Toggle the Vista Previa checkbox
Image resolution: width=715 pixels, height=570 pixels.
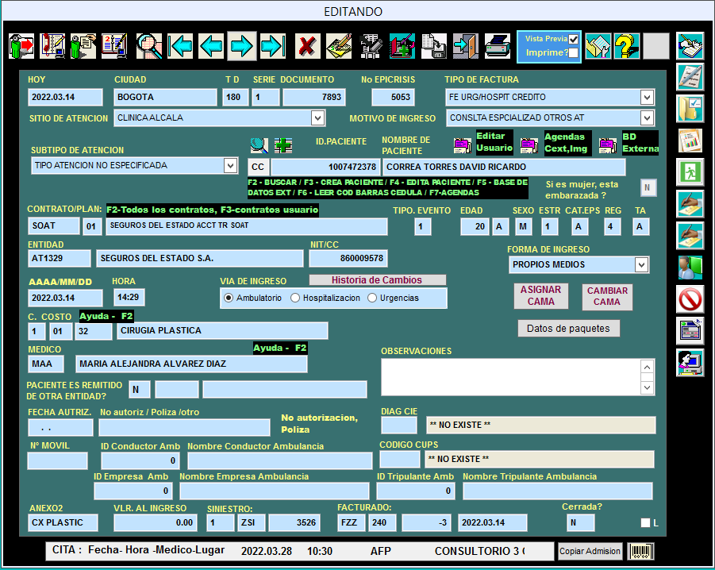(x=574, y=39)
